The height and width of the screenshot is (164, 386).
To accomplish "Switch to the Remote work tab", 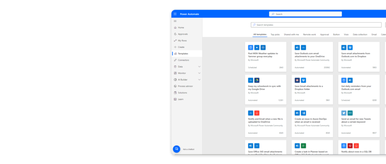I will pyautogui.click(x=310, y=34).
